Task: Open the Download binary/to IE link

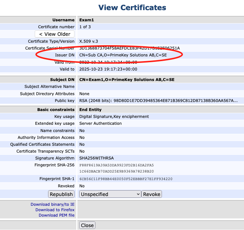Action: 52,204
